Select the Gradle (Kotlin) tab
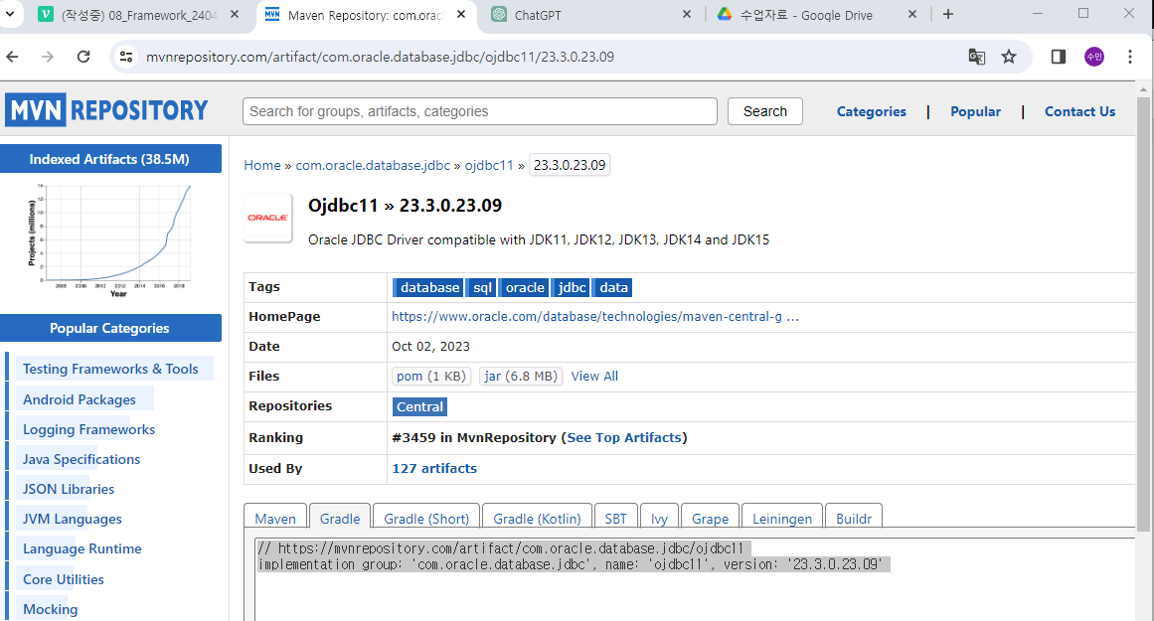 click(538, 518)
